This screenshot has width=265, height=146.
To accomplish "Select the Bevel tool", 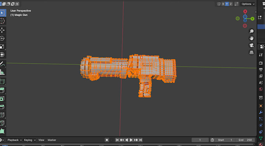I will coord(2,107).
